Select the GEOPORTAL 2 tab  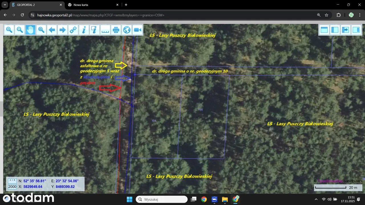click(x=36, y=5)
